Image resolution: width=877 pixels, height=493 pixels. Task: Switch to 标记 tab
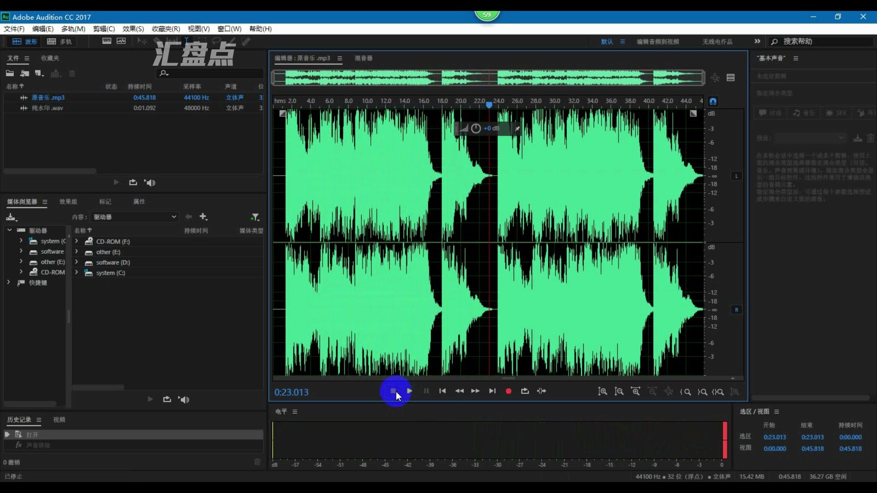[105, 201]
